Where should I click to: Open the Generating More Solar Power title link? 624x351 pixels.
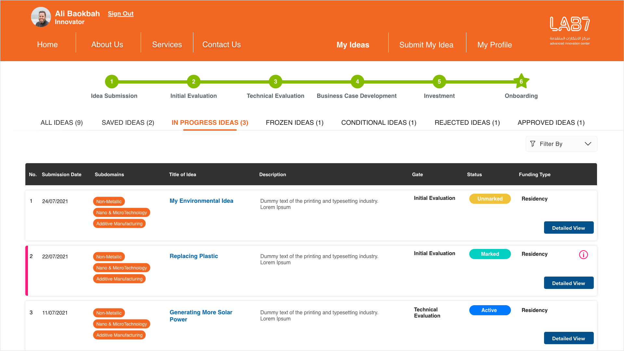[201, 316]
